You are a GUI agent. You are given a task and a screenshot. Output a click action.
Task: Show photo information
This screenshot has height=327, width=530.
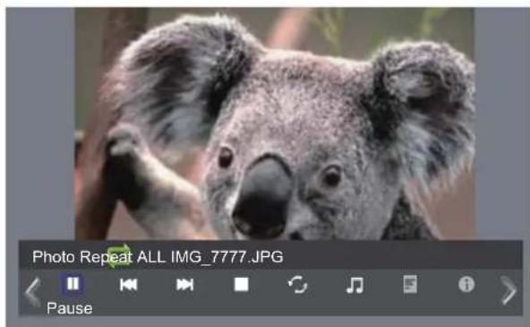(x=466, y=284)
